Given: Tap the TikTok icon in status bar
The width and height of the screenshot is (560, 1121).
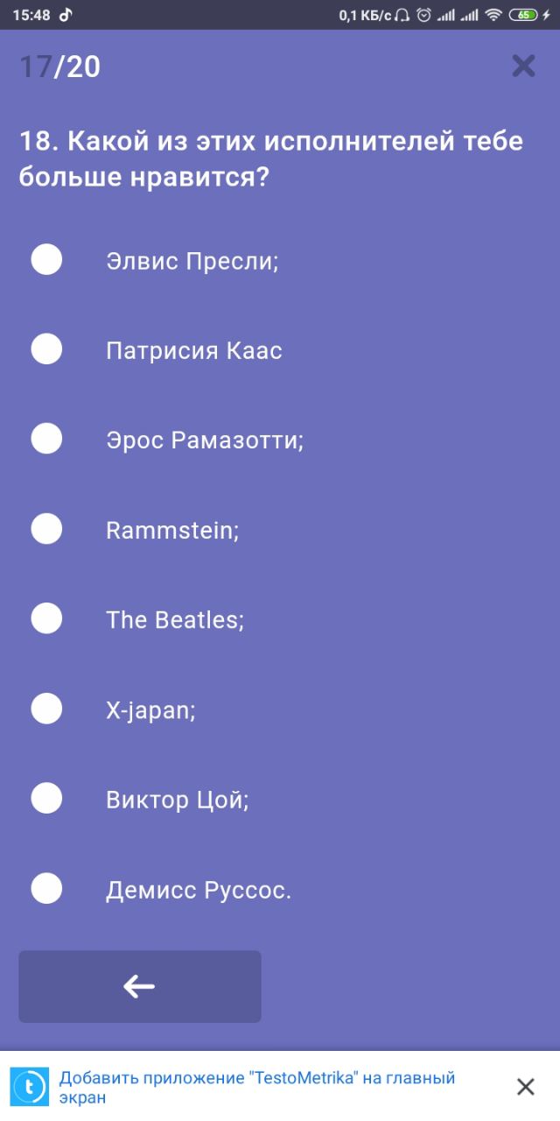Looking at the screenshot, I should [66, 15].
